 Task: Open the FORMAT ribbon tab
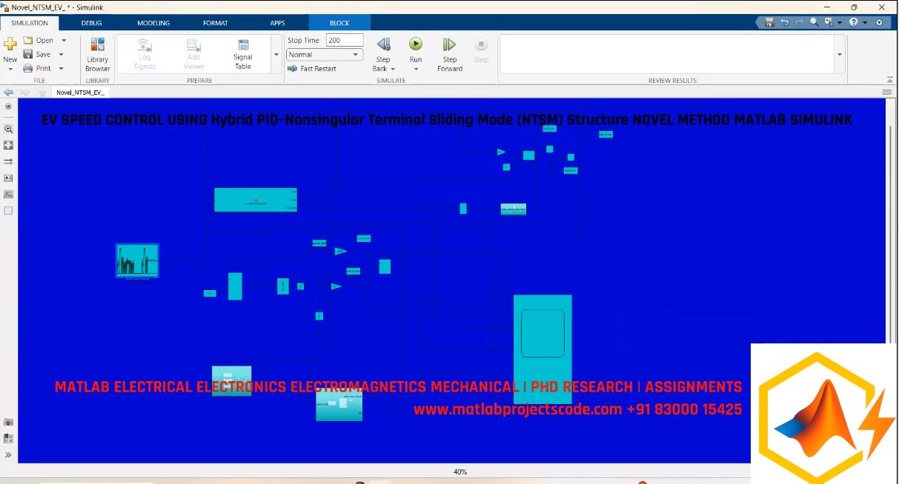coord(215,23)
